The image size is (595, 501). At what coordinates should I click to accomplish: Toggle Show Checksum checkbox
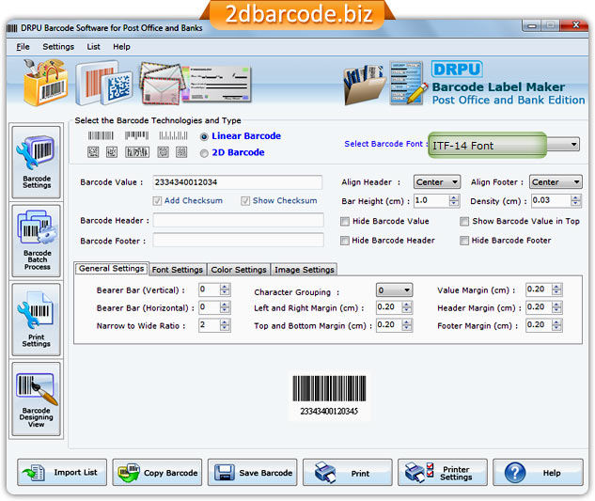[245, 201]
